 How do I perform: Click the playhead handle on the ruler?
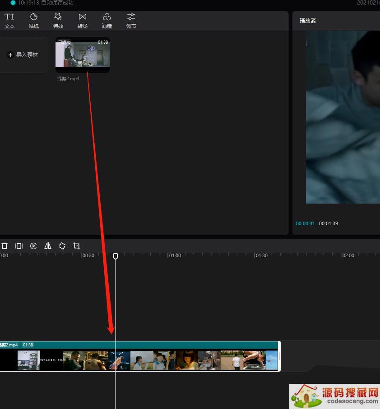tap(116, 256)
